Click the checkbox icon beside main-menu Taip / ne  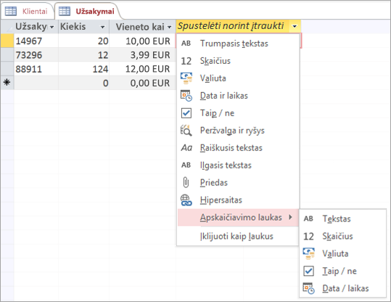pos(186,113)
